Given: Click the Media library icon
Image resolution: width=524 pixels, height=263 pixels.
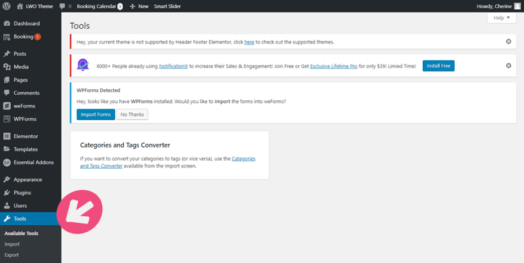Looking at the screenshot, I should click(x=7, y=67).
